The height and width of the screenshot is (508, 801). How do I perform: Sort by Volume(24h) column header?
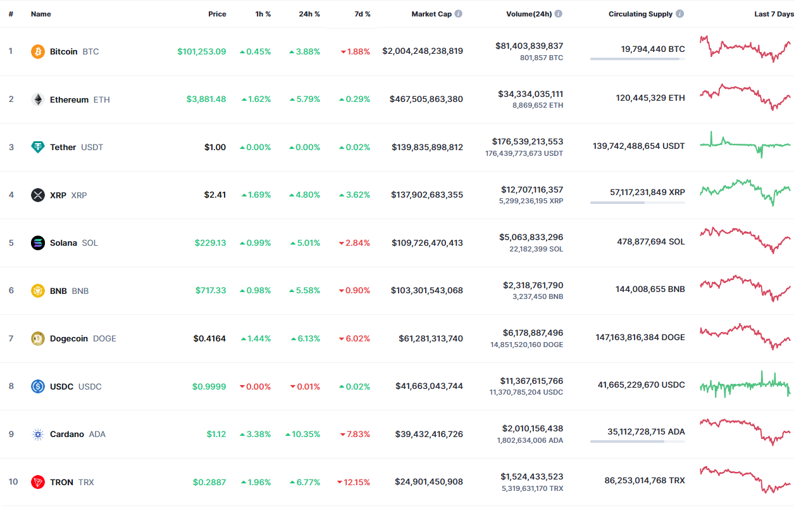pos(529,14)
